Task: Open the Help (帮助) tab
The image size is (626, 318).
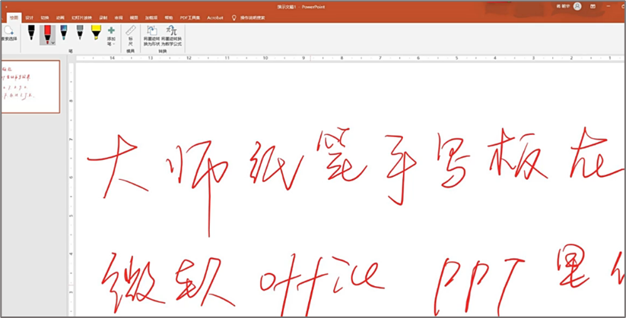Action: click(169, 18)
